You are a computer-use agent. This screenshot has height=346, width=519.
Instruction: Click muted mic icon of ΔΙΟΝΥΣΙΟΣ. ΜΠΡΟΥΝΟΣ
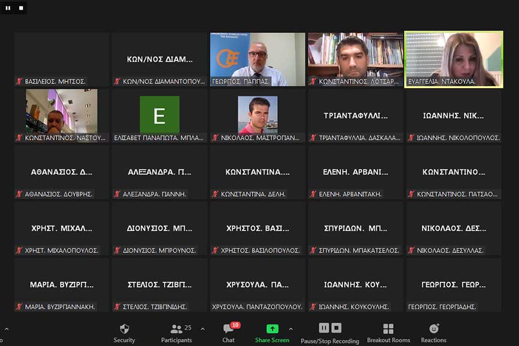tap(117, 251)
